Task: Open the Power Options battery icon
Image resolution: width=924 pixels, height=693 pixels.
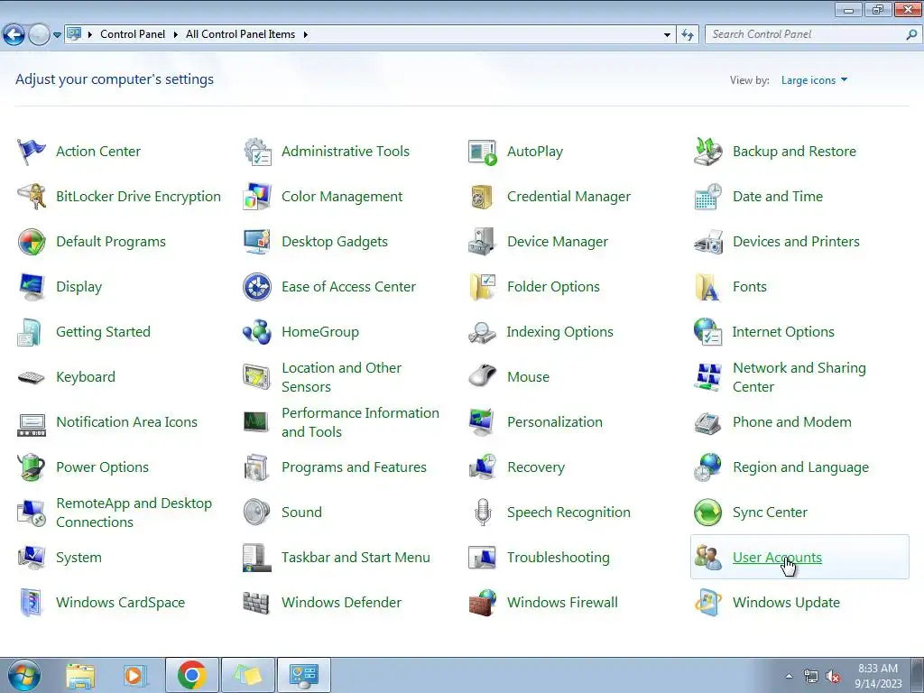Action: click(32, 467)
